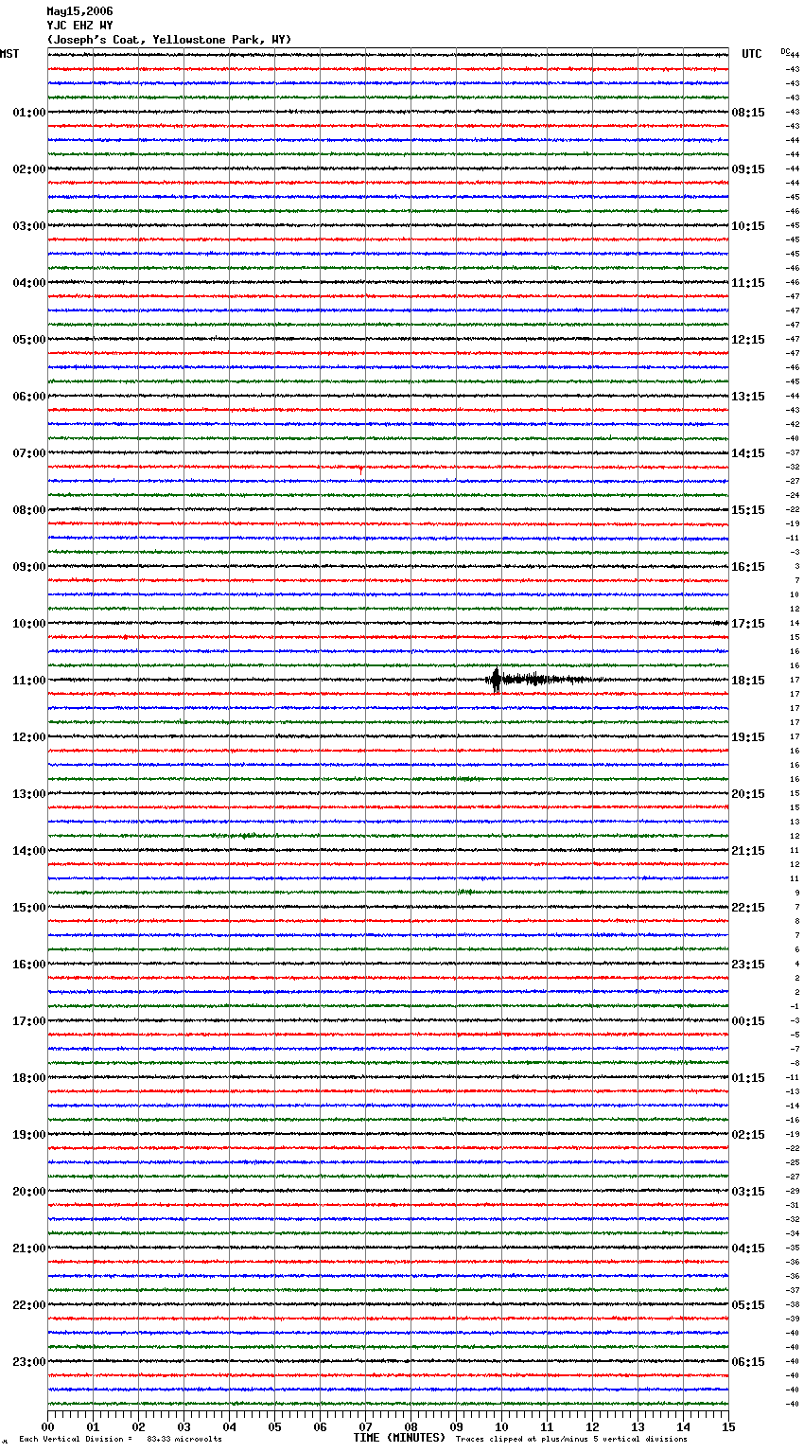Image resolution: width=804 pixels, height=1452 pixels.
Task: Click the 19:15 UTC time label
Action: click(x=748, y=737)
